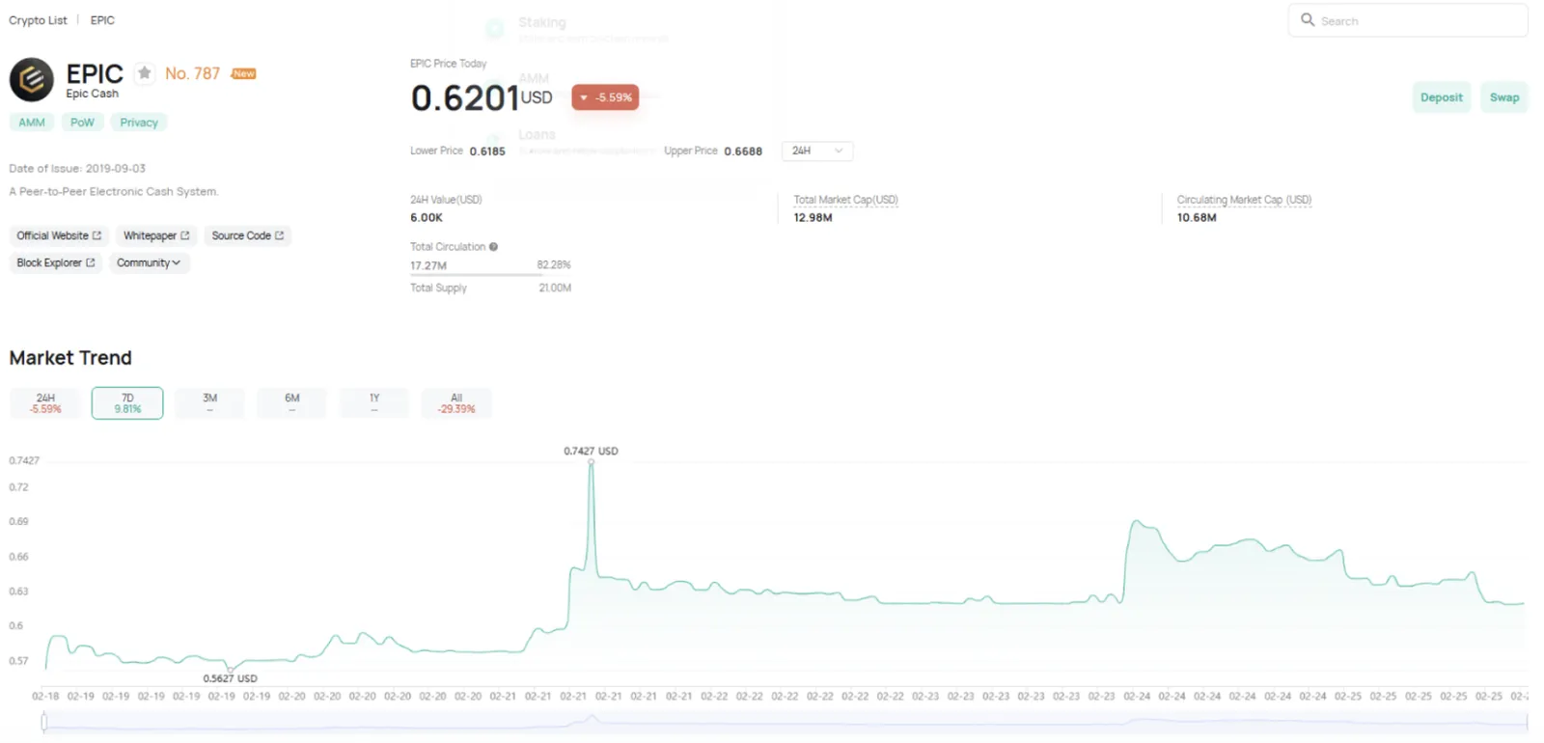The image size is (1544, 743).
Task: Toggle the favorite star next to EPIC
Action: click(144, 72)
